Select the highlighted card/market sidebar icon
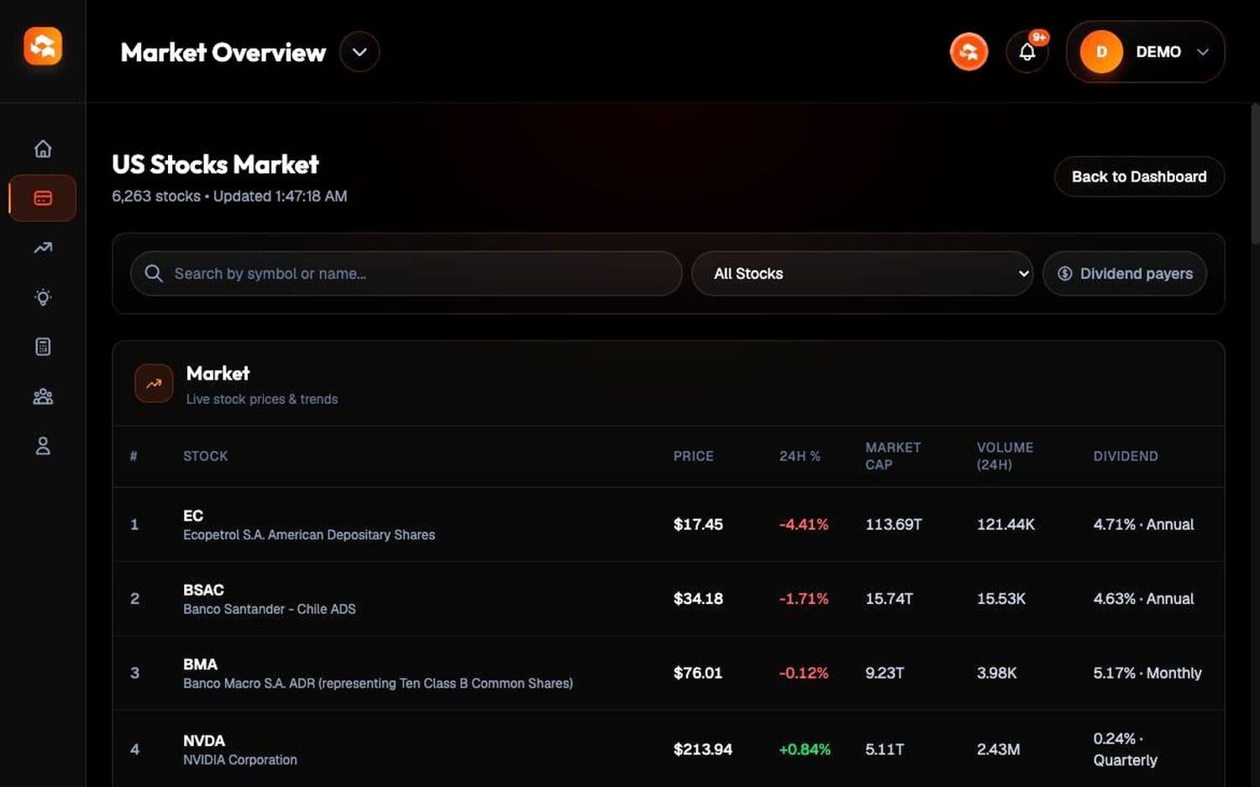Image resolution: width=1260 pixels, height=787 pixels. coord(43,198)
